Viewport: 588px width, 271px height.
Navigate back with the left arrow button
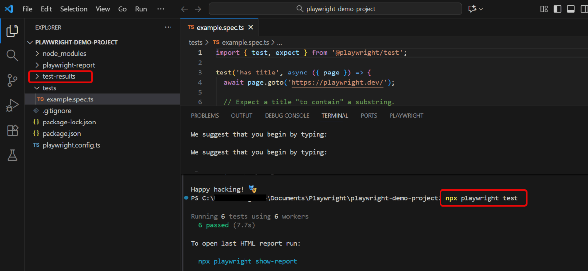pyautogui.click(x=184, y=9)
